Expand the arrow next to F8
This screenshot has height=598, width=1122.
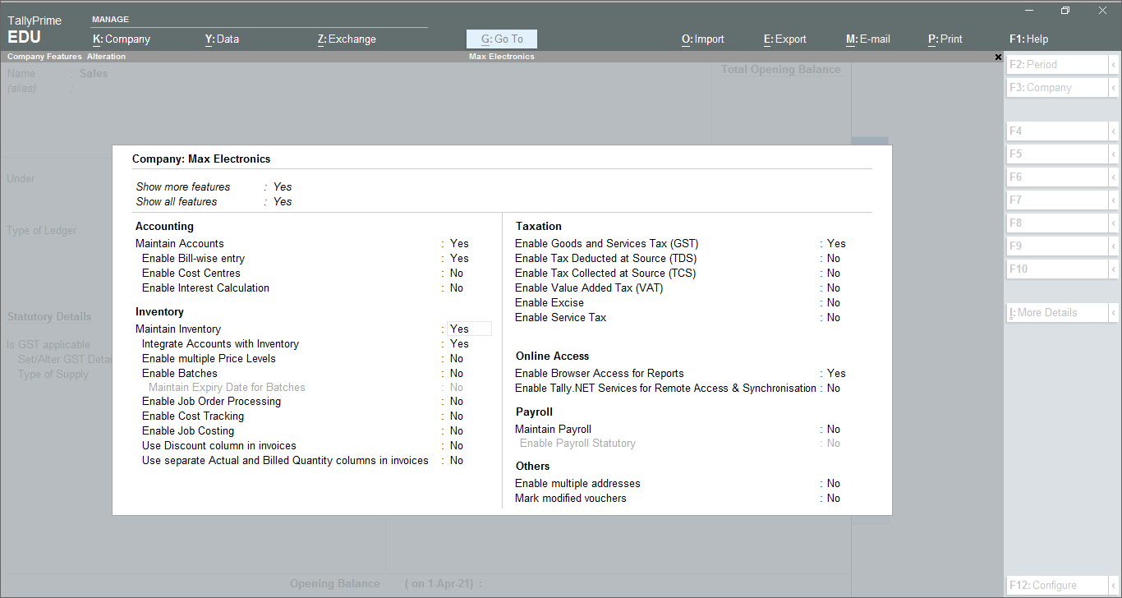click(x=1114, y=223)
